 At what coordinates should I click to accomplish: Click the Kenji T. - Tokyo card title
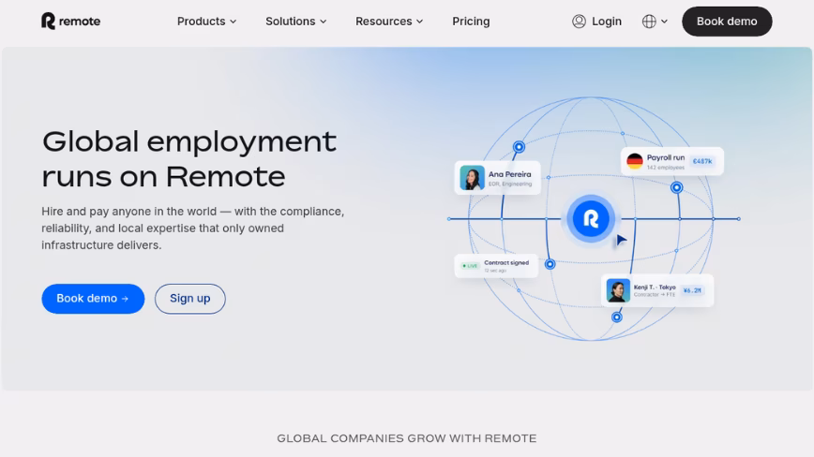coord(655,287)
